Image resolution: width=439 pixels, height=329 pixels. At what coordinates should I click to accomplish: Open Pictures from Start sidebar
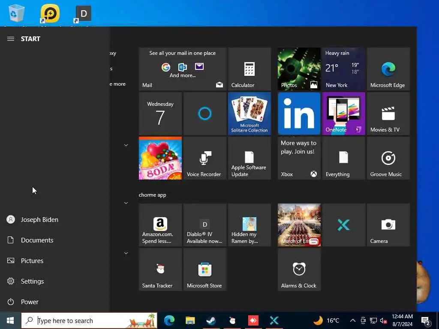[54, 261]
